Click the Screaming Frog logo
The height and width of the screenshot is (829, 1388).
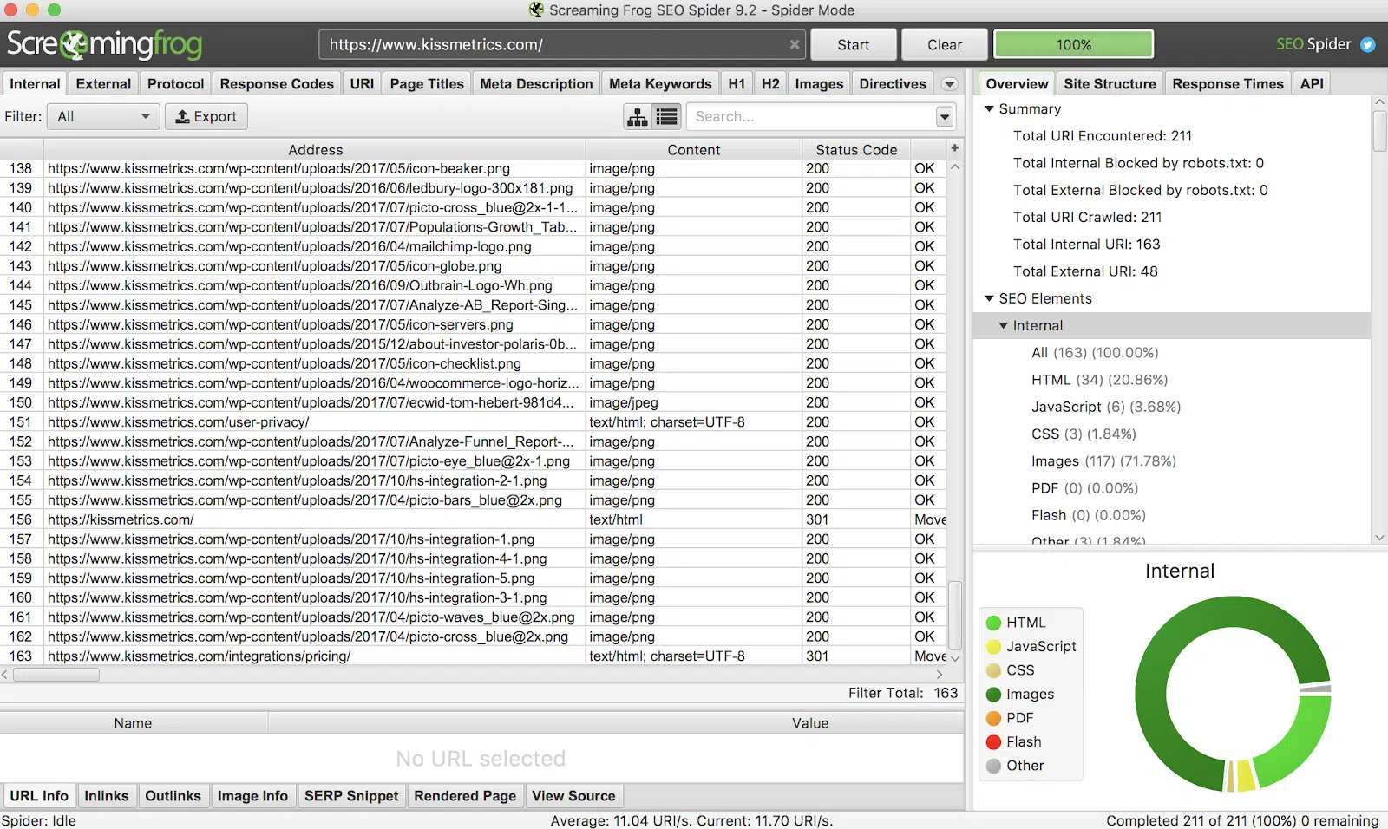tap(104, 44)
